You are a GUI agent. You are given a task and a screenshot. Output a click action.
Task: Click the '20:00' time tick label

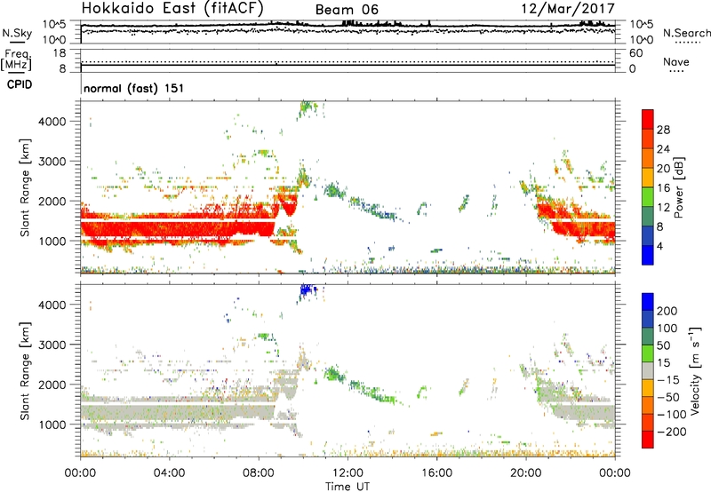click(525, 473)
